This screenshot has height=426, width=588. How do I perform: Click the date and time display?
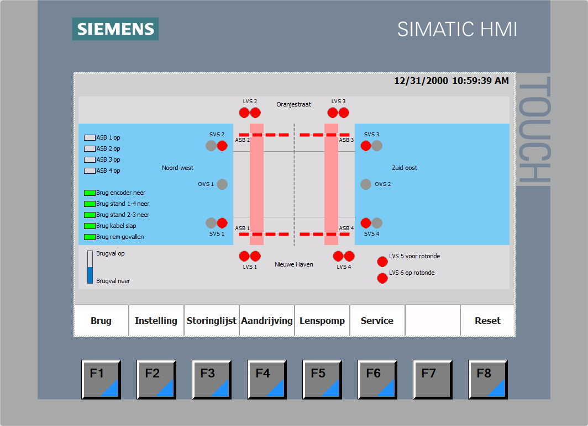451,81
